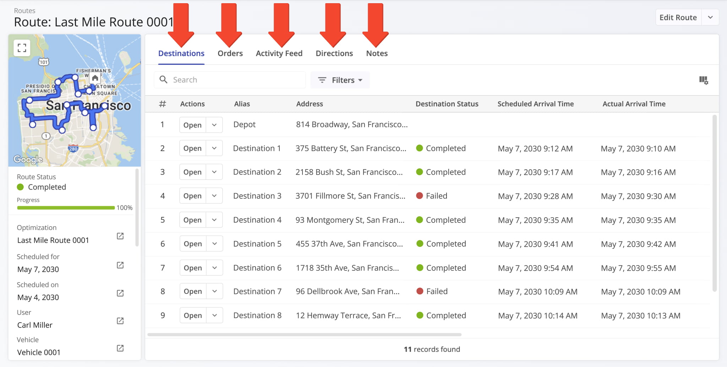The image size is (727, 367).
Task: Expand the Edit Route dropdown arrow
Action: point(710,17)
